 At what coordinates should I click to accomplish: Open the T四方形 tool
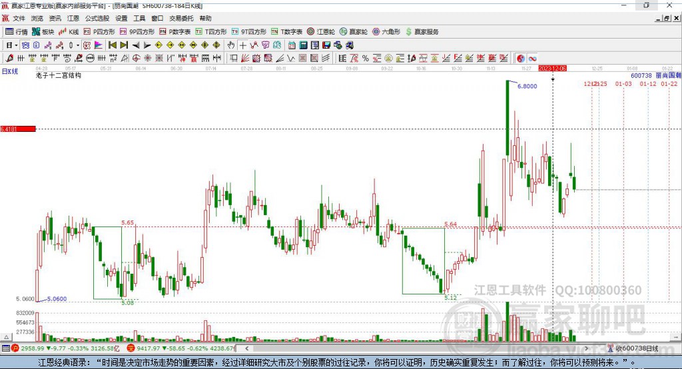pyautogui.click(x=211, y=32)
